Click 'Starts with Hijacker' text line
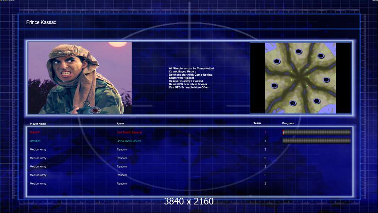This screenshot has width=378, height=213. point(181,78)
